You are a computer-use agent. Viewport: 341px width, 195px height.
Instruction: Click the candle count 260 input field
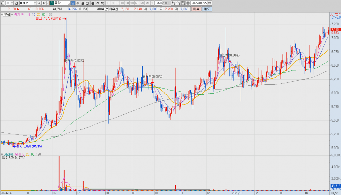click(159, 3)
